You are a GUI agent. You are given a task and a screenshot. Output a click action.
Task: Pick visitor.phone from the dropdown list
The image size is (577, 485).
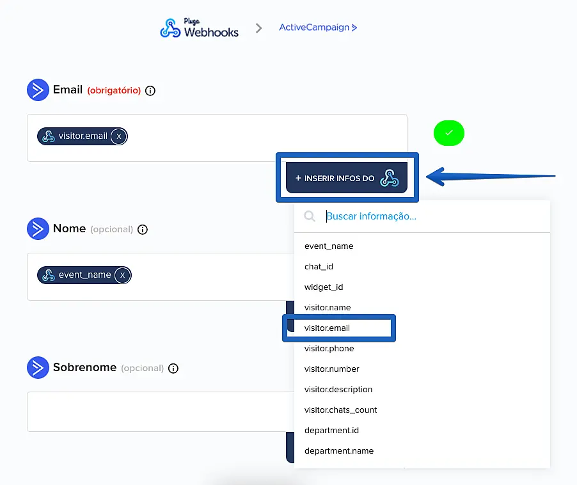329,349
